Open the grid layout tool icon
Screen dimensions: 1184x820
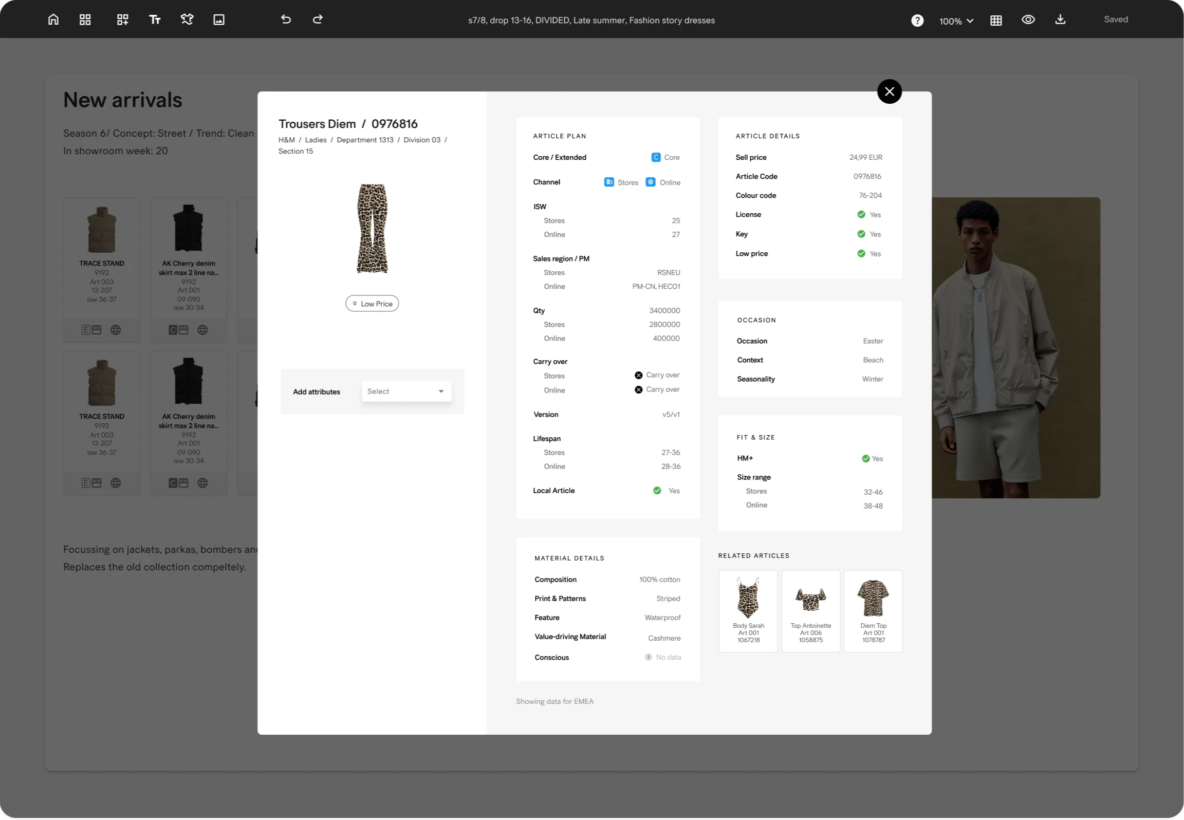(85, 20)
